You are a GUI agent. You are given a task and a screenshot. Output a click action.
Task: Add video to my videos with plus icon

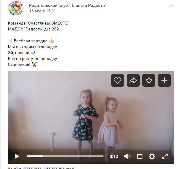coord(164,80)
